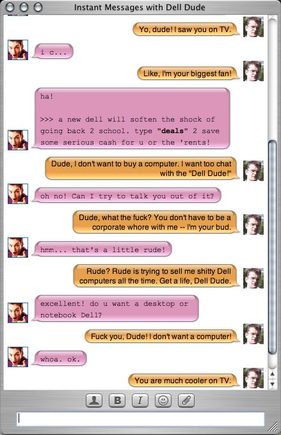
Task: Click the vertical scrollbar thumb
Action: tap(273, 247)
